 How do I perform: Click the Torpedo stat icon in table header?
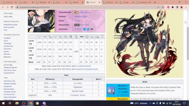click(x=50, y=37)
